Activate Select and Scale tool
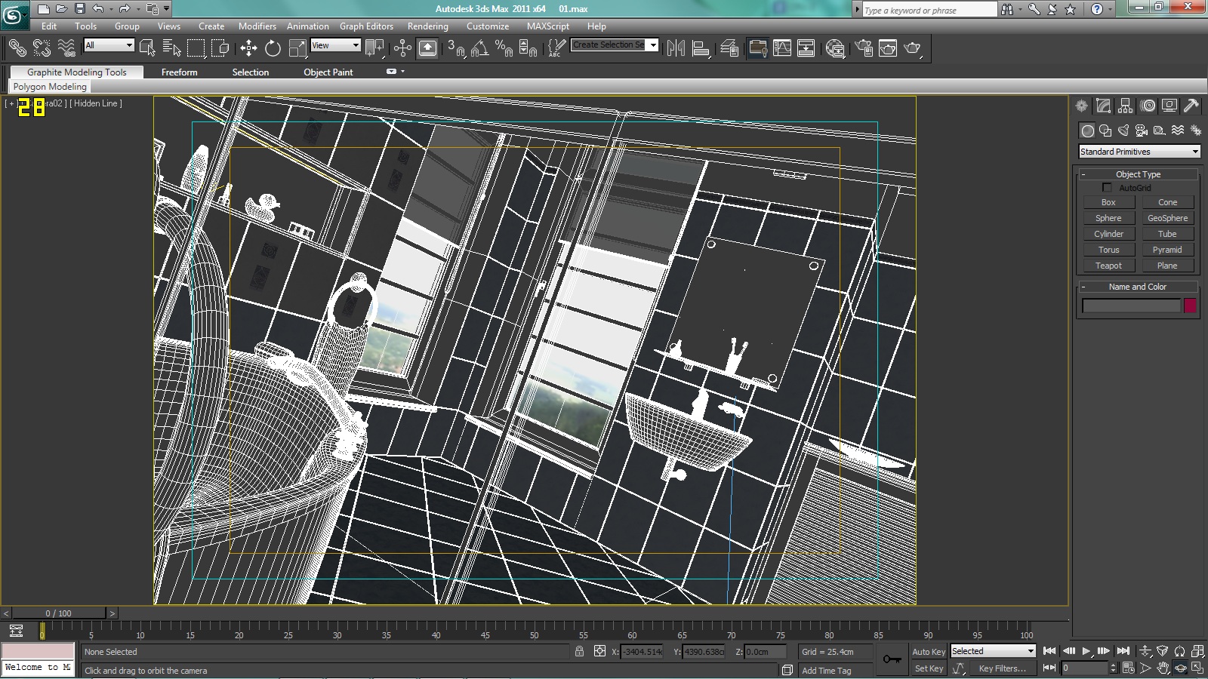This screenshot has height=679, width=1208. [297, 48]
